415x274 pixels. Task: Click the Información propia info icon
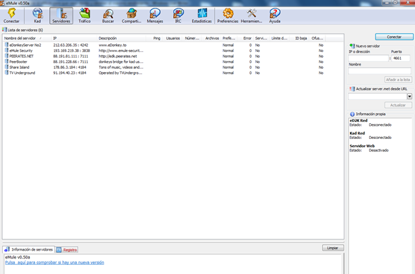(x=352, y=114)
